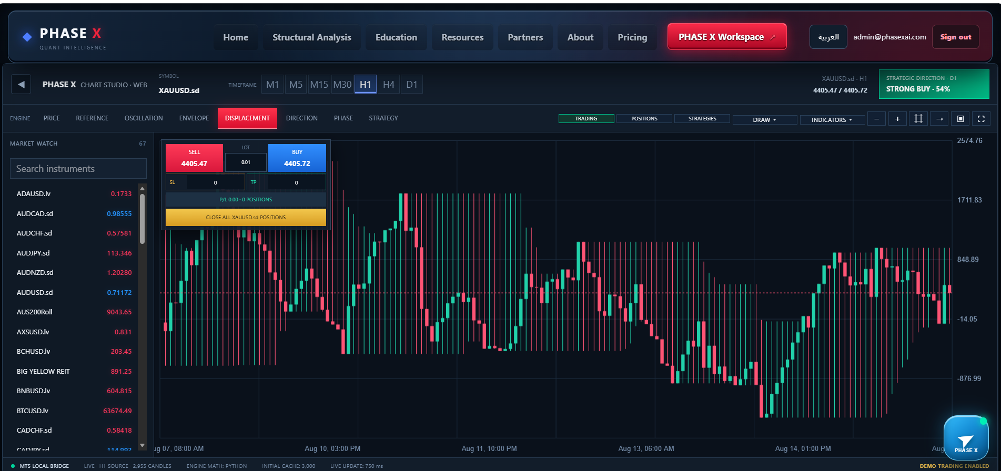Viewport: 1001px width, 471px height.
Task: Select AUDJPY.sd in market watch
Action: (74, 253)
